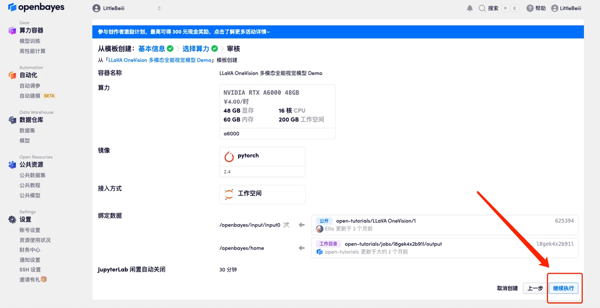Click the Ellis user avatar
Image resolution: width=600 pixels, height=308 pixels.
click(x=320, y=229)
